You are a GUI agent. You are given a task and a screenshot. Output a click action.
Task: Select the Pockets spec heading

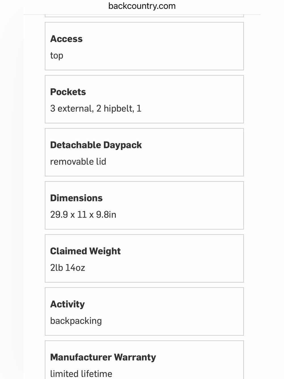click(x=68, y=92)
